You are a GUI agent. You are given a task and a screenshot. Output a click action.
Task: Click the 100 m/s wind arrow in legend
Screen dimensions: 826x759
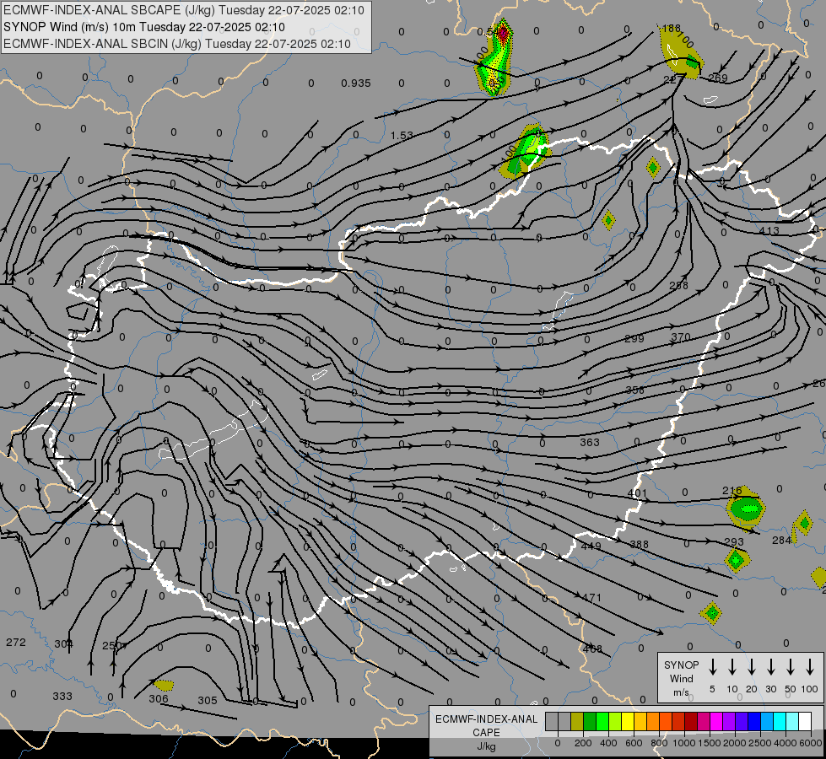point(810,667)
